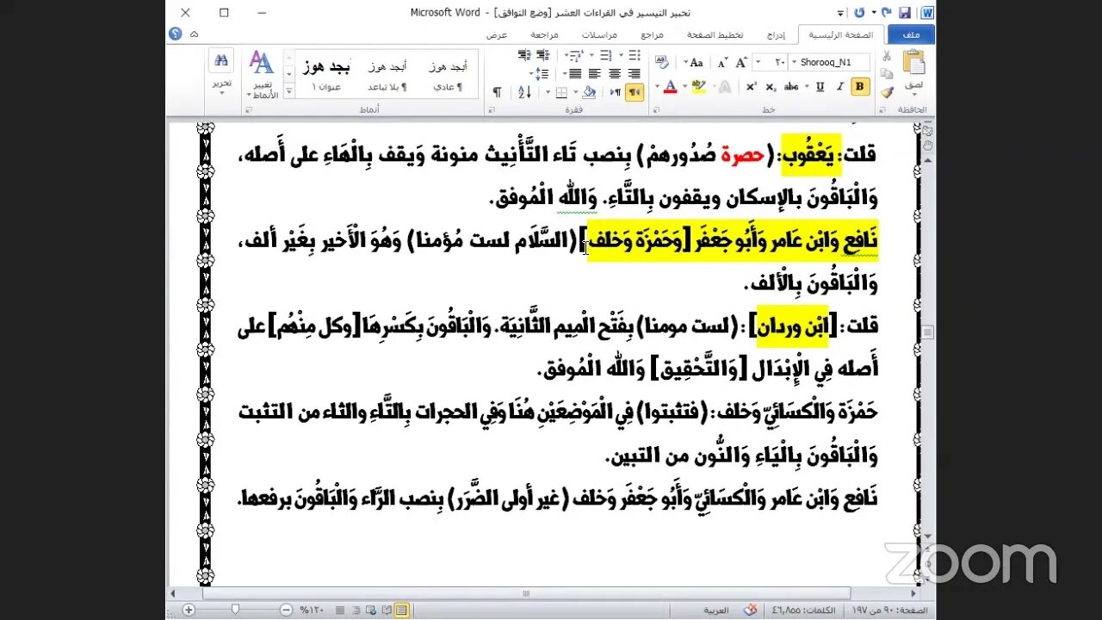This screenshot has width=1102, height=620.
Task: Apply the Normal style (عادي)
Action: point(448,74)
